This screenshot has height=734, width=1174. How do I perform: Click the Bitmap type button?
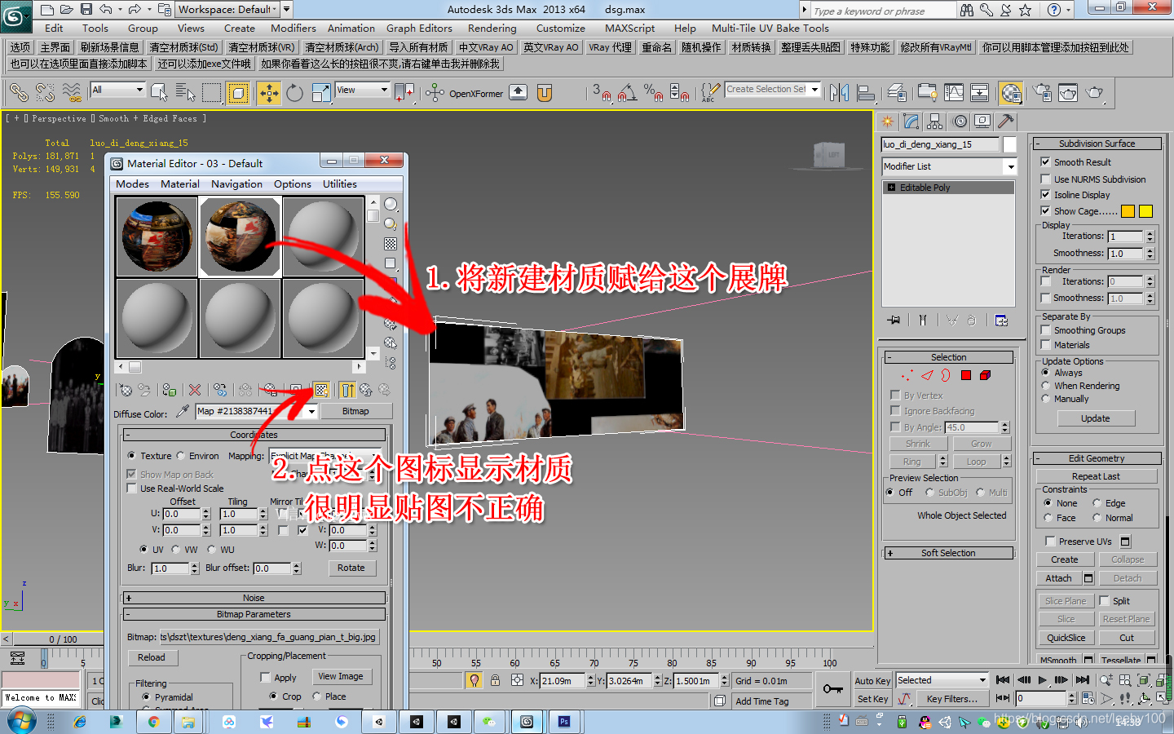355,411
